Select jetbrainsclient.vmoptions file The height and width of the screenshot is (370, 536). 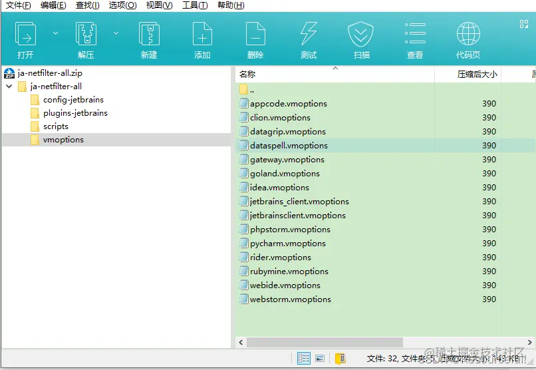coord(298,215)
